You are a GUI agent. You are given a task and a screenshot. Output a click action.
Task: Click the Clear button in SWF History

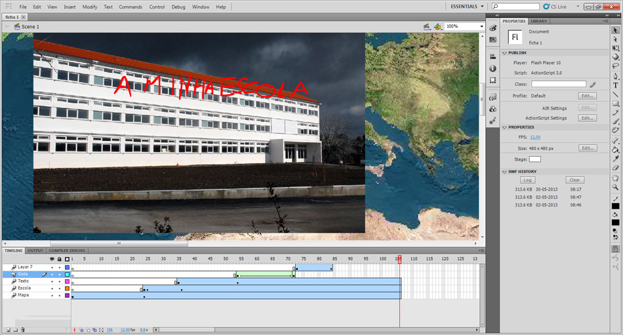coord(574,180)
